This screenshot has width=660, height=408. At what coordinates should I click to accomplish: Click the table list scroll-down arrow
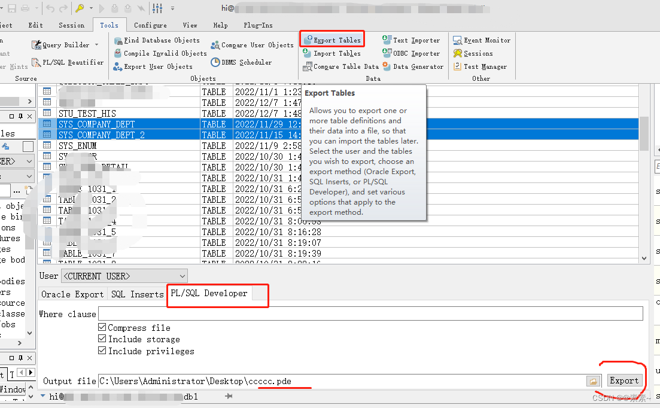(x=644, y=258)
